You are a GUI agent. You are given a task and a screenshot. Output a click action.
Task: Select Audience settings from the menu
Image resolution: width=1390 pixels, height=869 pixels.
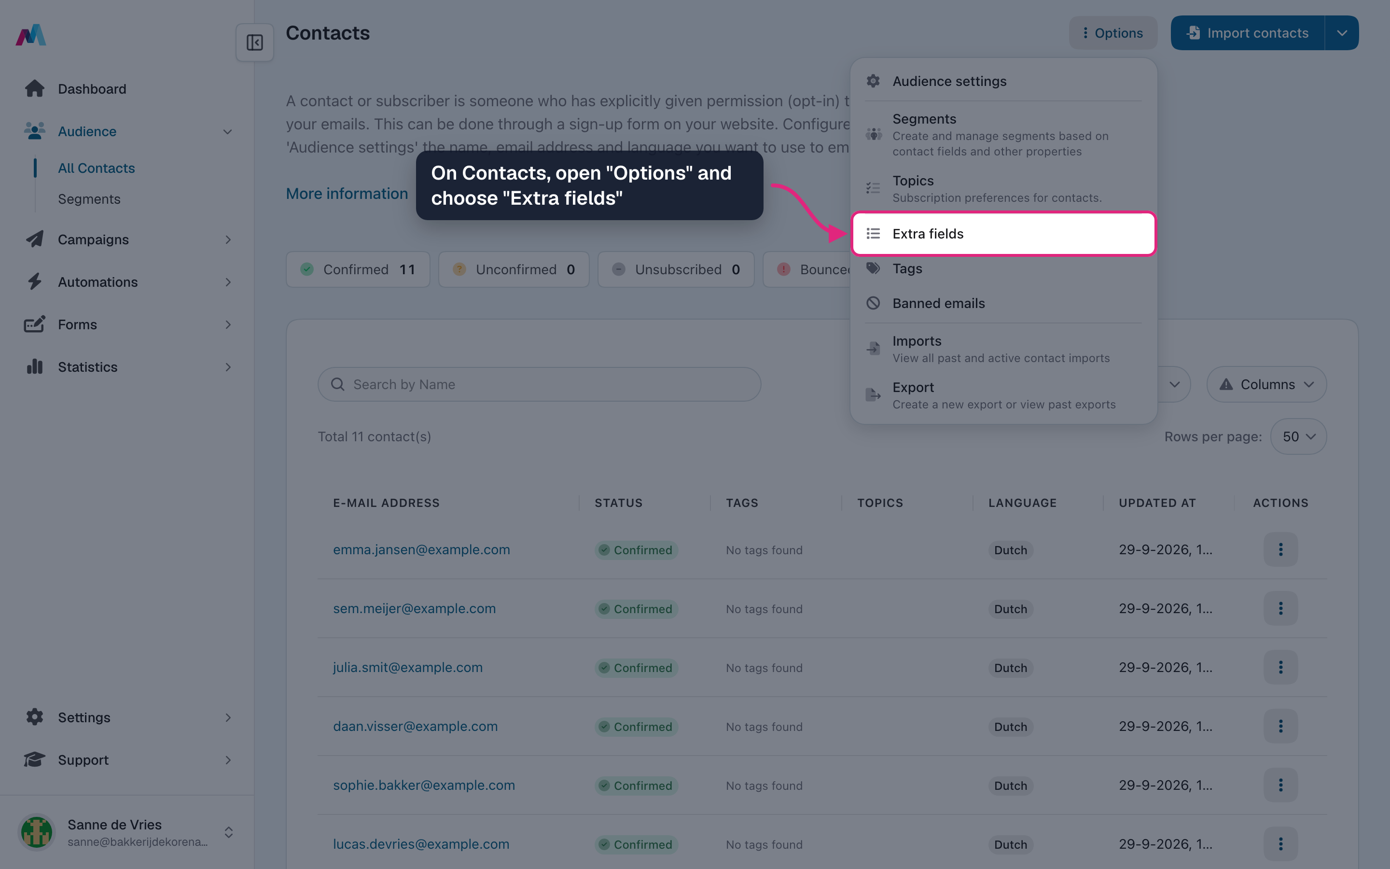(x=1003, y=81)
